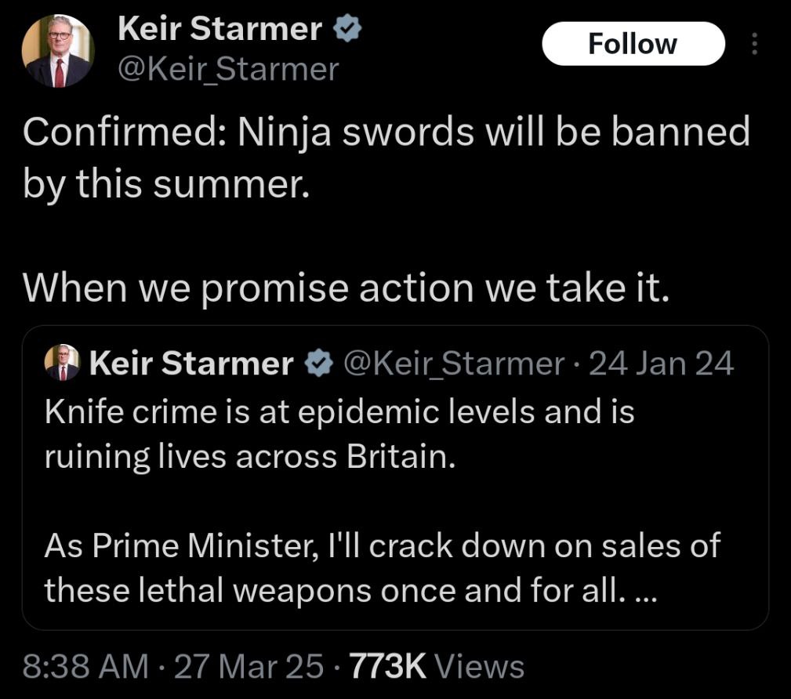Click the Follow button

pyautogui.click(x=633, y=44)
